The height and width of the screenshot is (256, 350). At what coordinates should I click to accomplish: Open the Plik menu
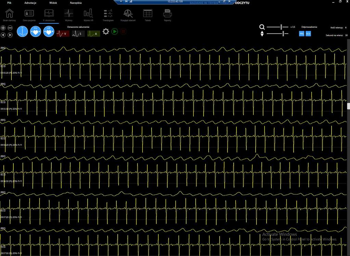9,3
